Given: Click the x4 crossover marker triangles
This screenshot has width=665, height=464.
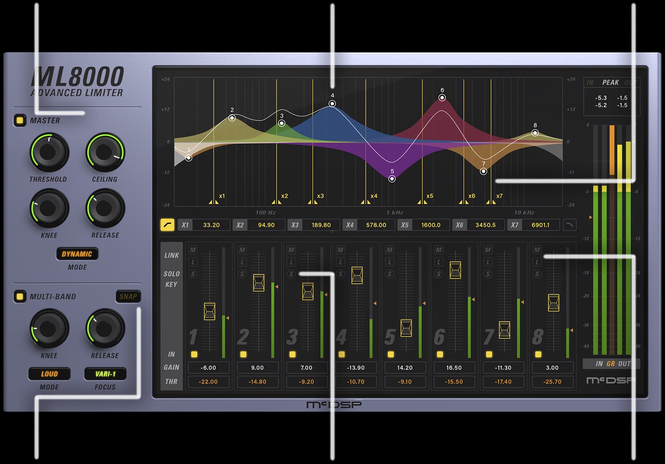Looking at the screenshot, I should pos(365,202).
